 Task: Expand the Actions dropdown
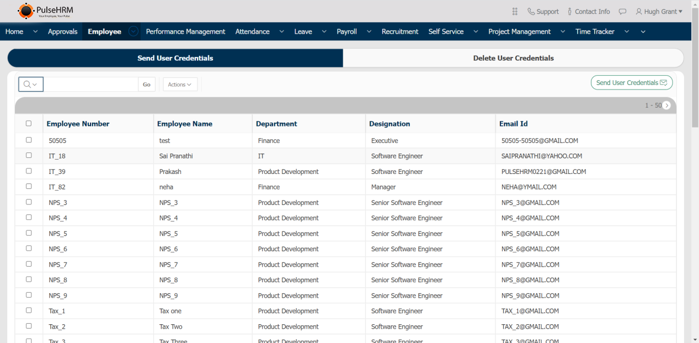click(180, 85)
